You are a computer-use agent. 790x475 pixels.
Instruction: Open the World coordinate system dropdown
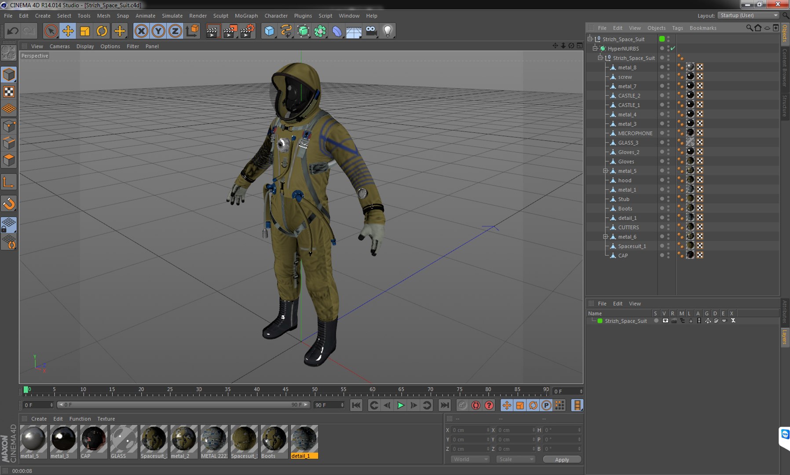[470, 459]
